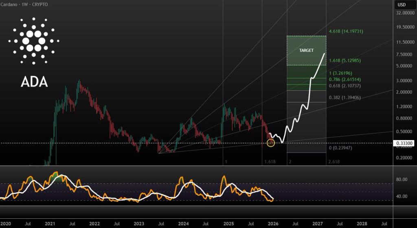The width and height of the screenshot is (417, 228).
Task: Select the 2028 time axis label
Action: (x=361, y=224)
